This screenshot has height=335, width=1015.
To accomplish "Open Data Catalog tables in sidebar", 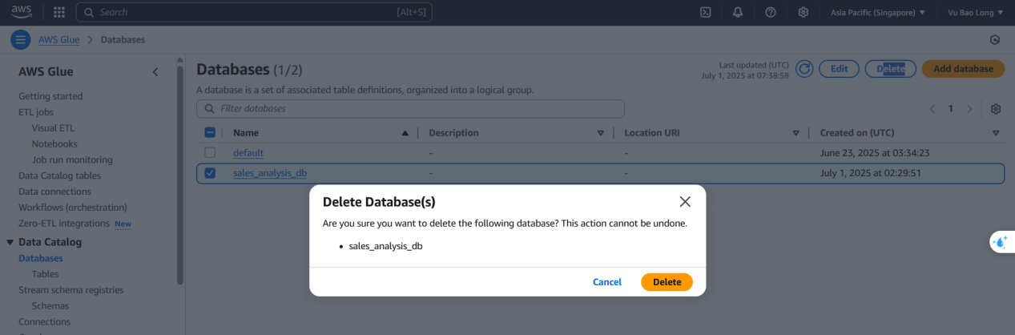I will tap(59, 176).
